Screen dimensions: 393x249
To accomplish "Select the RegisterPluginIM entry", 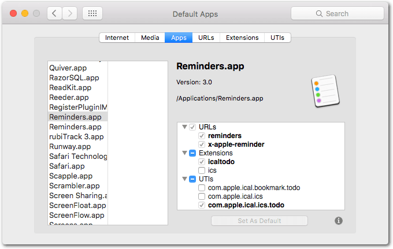I will point(77,107).
